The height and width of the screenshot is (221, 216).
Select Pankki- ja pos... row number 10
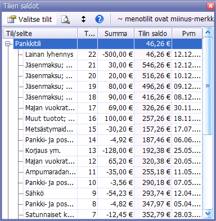click(112, 183)
